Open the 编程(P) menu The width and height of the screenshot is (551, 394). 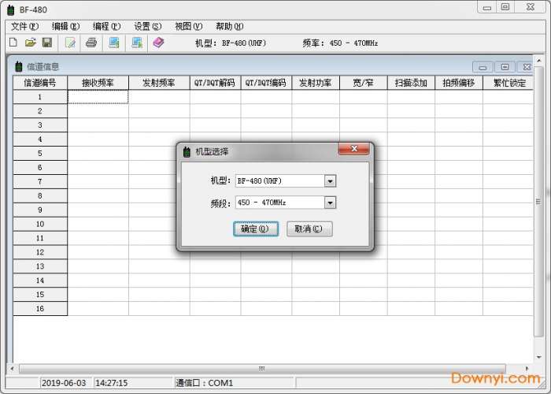(106, 26)
